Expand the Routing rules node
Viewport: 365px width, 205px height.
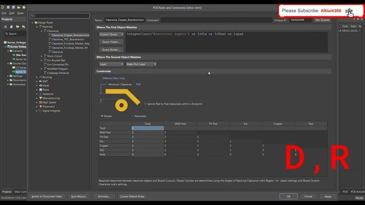(37, 77)
